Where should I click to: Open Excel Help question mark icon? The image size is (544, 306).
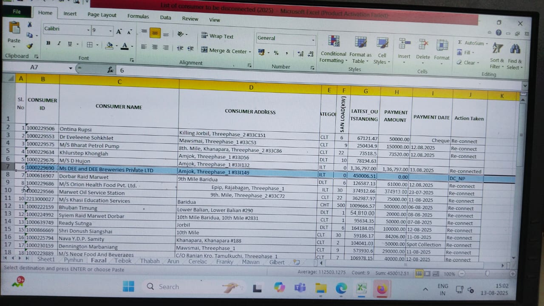click(498, 33)
